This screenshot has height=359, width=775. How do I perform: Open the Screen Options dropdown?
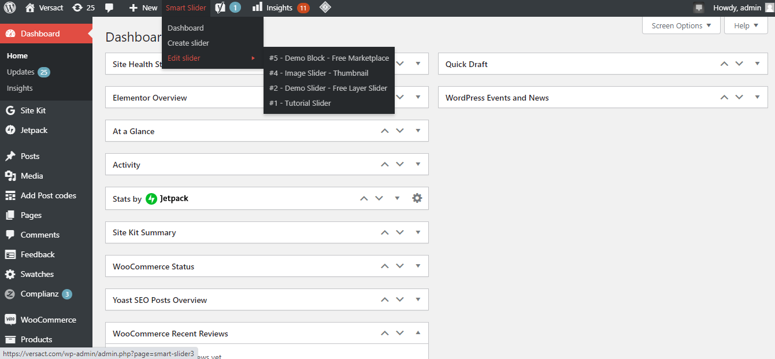681,25
